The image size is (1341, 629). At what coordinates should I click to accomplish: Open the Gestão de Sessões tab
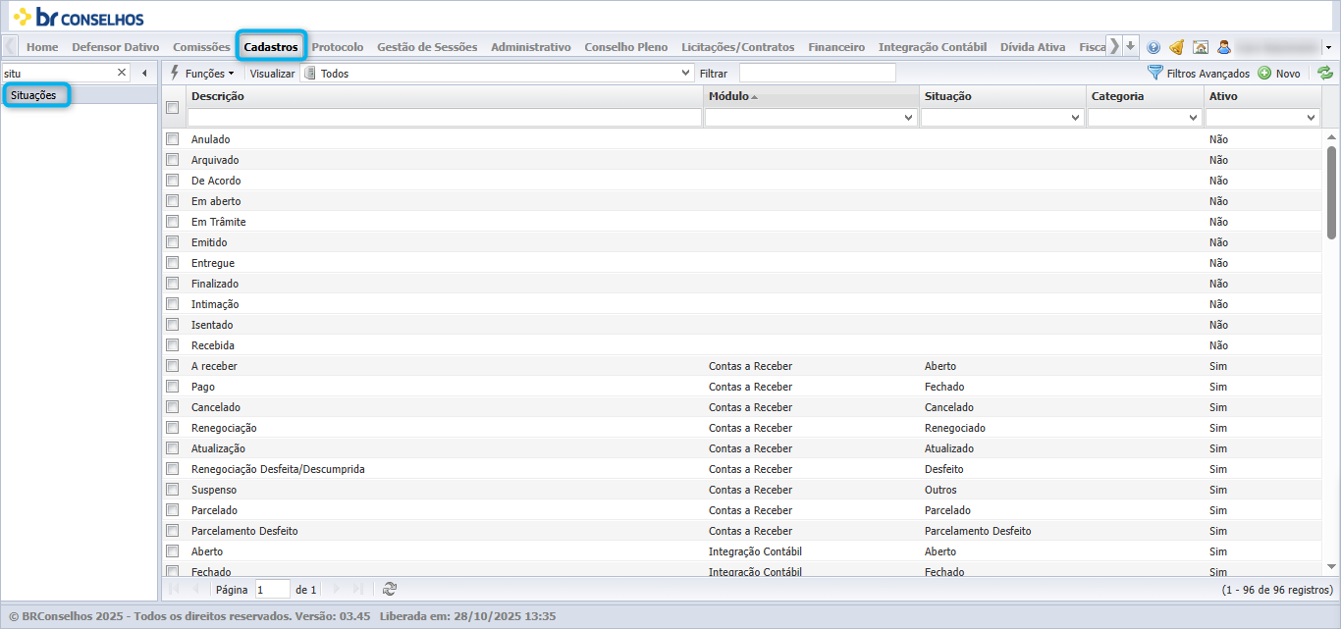(x=427, y=46)
